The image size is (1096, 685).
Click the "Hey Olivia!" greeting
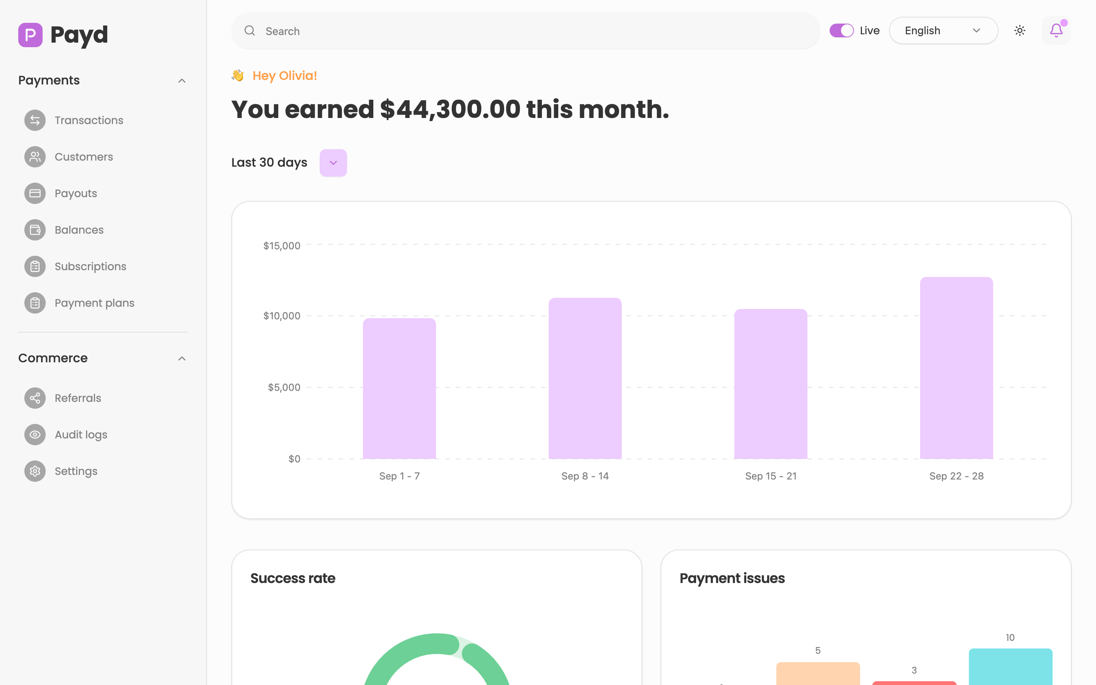coord(284,75)
